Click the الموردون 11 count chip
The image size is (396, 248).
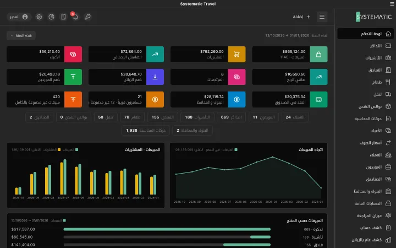click(263, 117)
